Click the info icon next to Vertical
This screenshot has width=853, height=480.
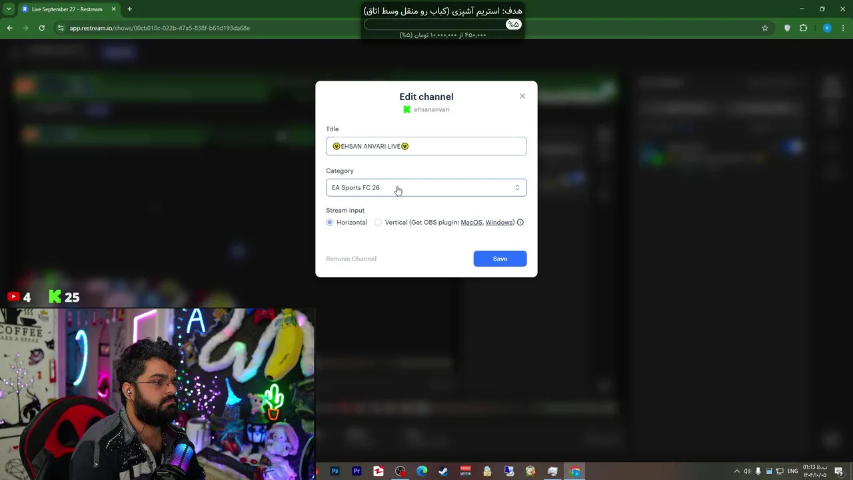pos(520,223)
